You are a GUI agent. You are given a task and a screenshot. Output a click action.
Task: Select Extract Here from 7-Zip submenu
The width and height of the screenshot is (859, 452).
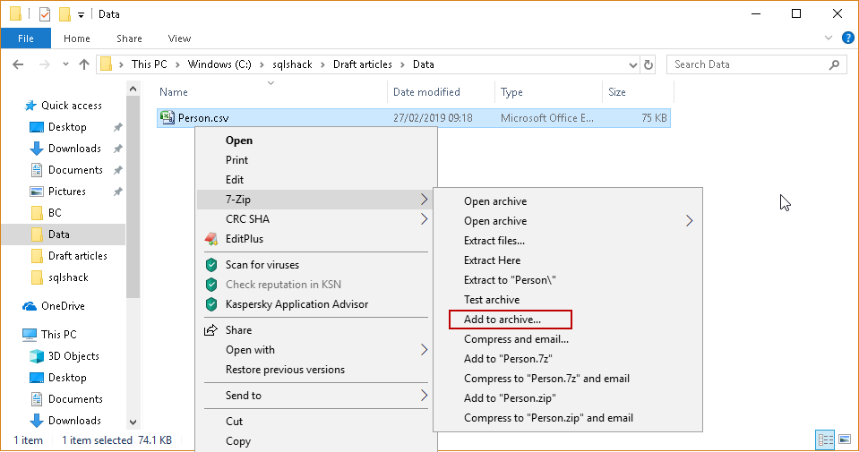(492, 260)
